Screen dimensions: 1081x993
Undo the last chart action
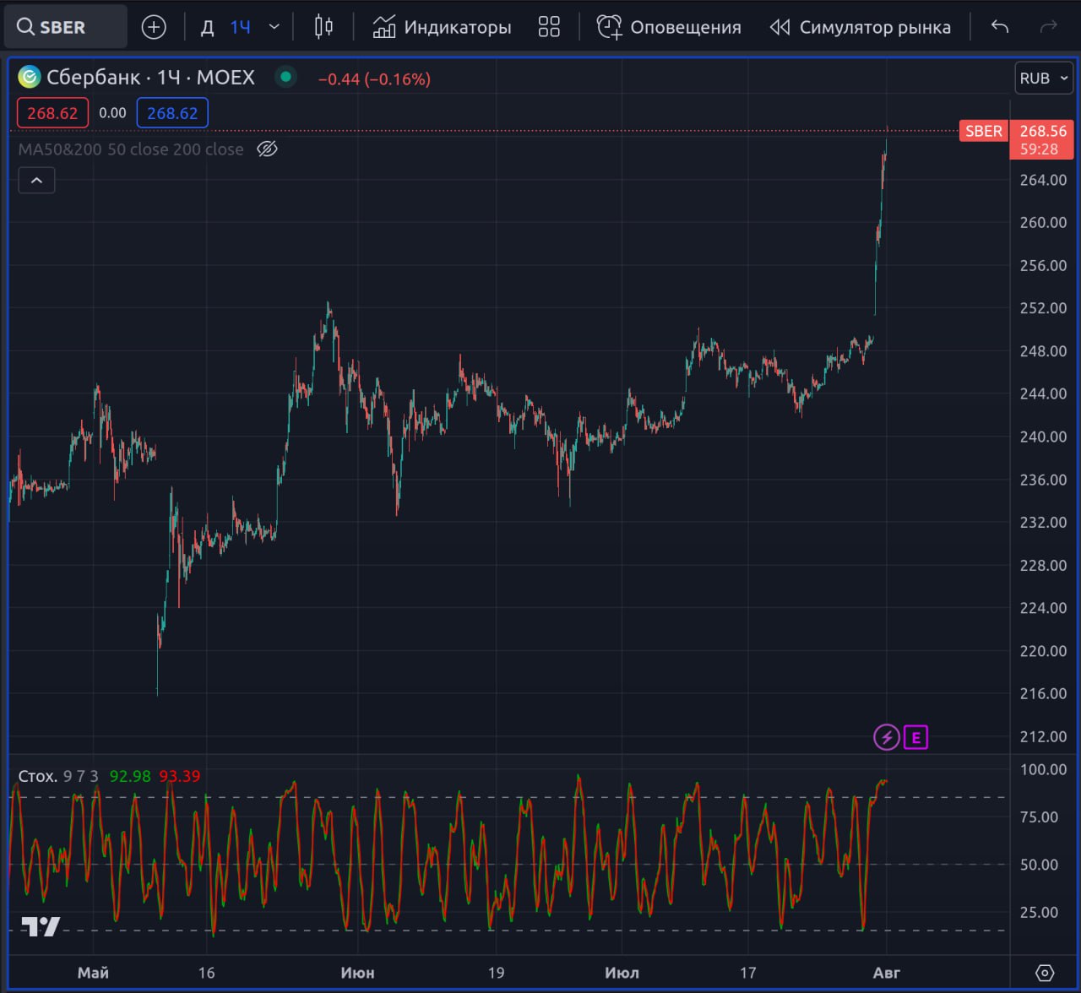(1000, 27)
